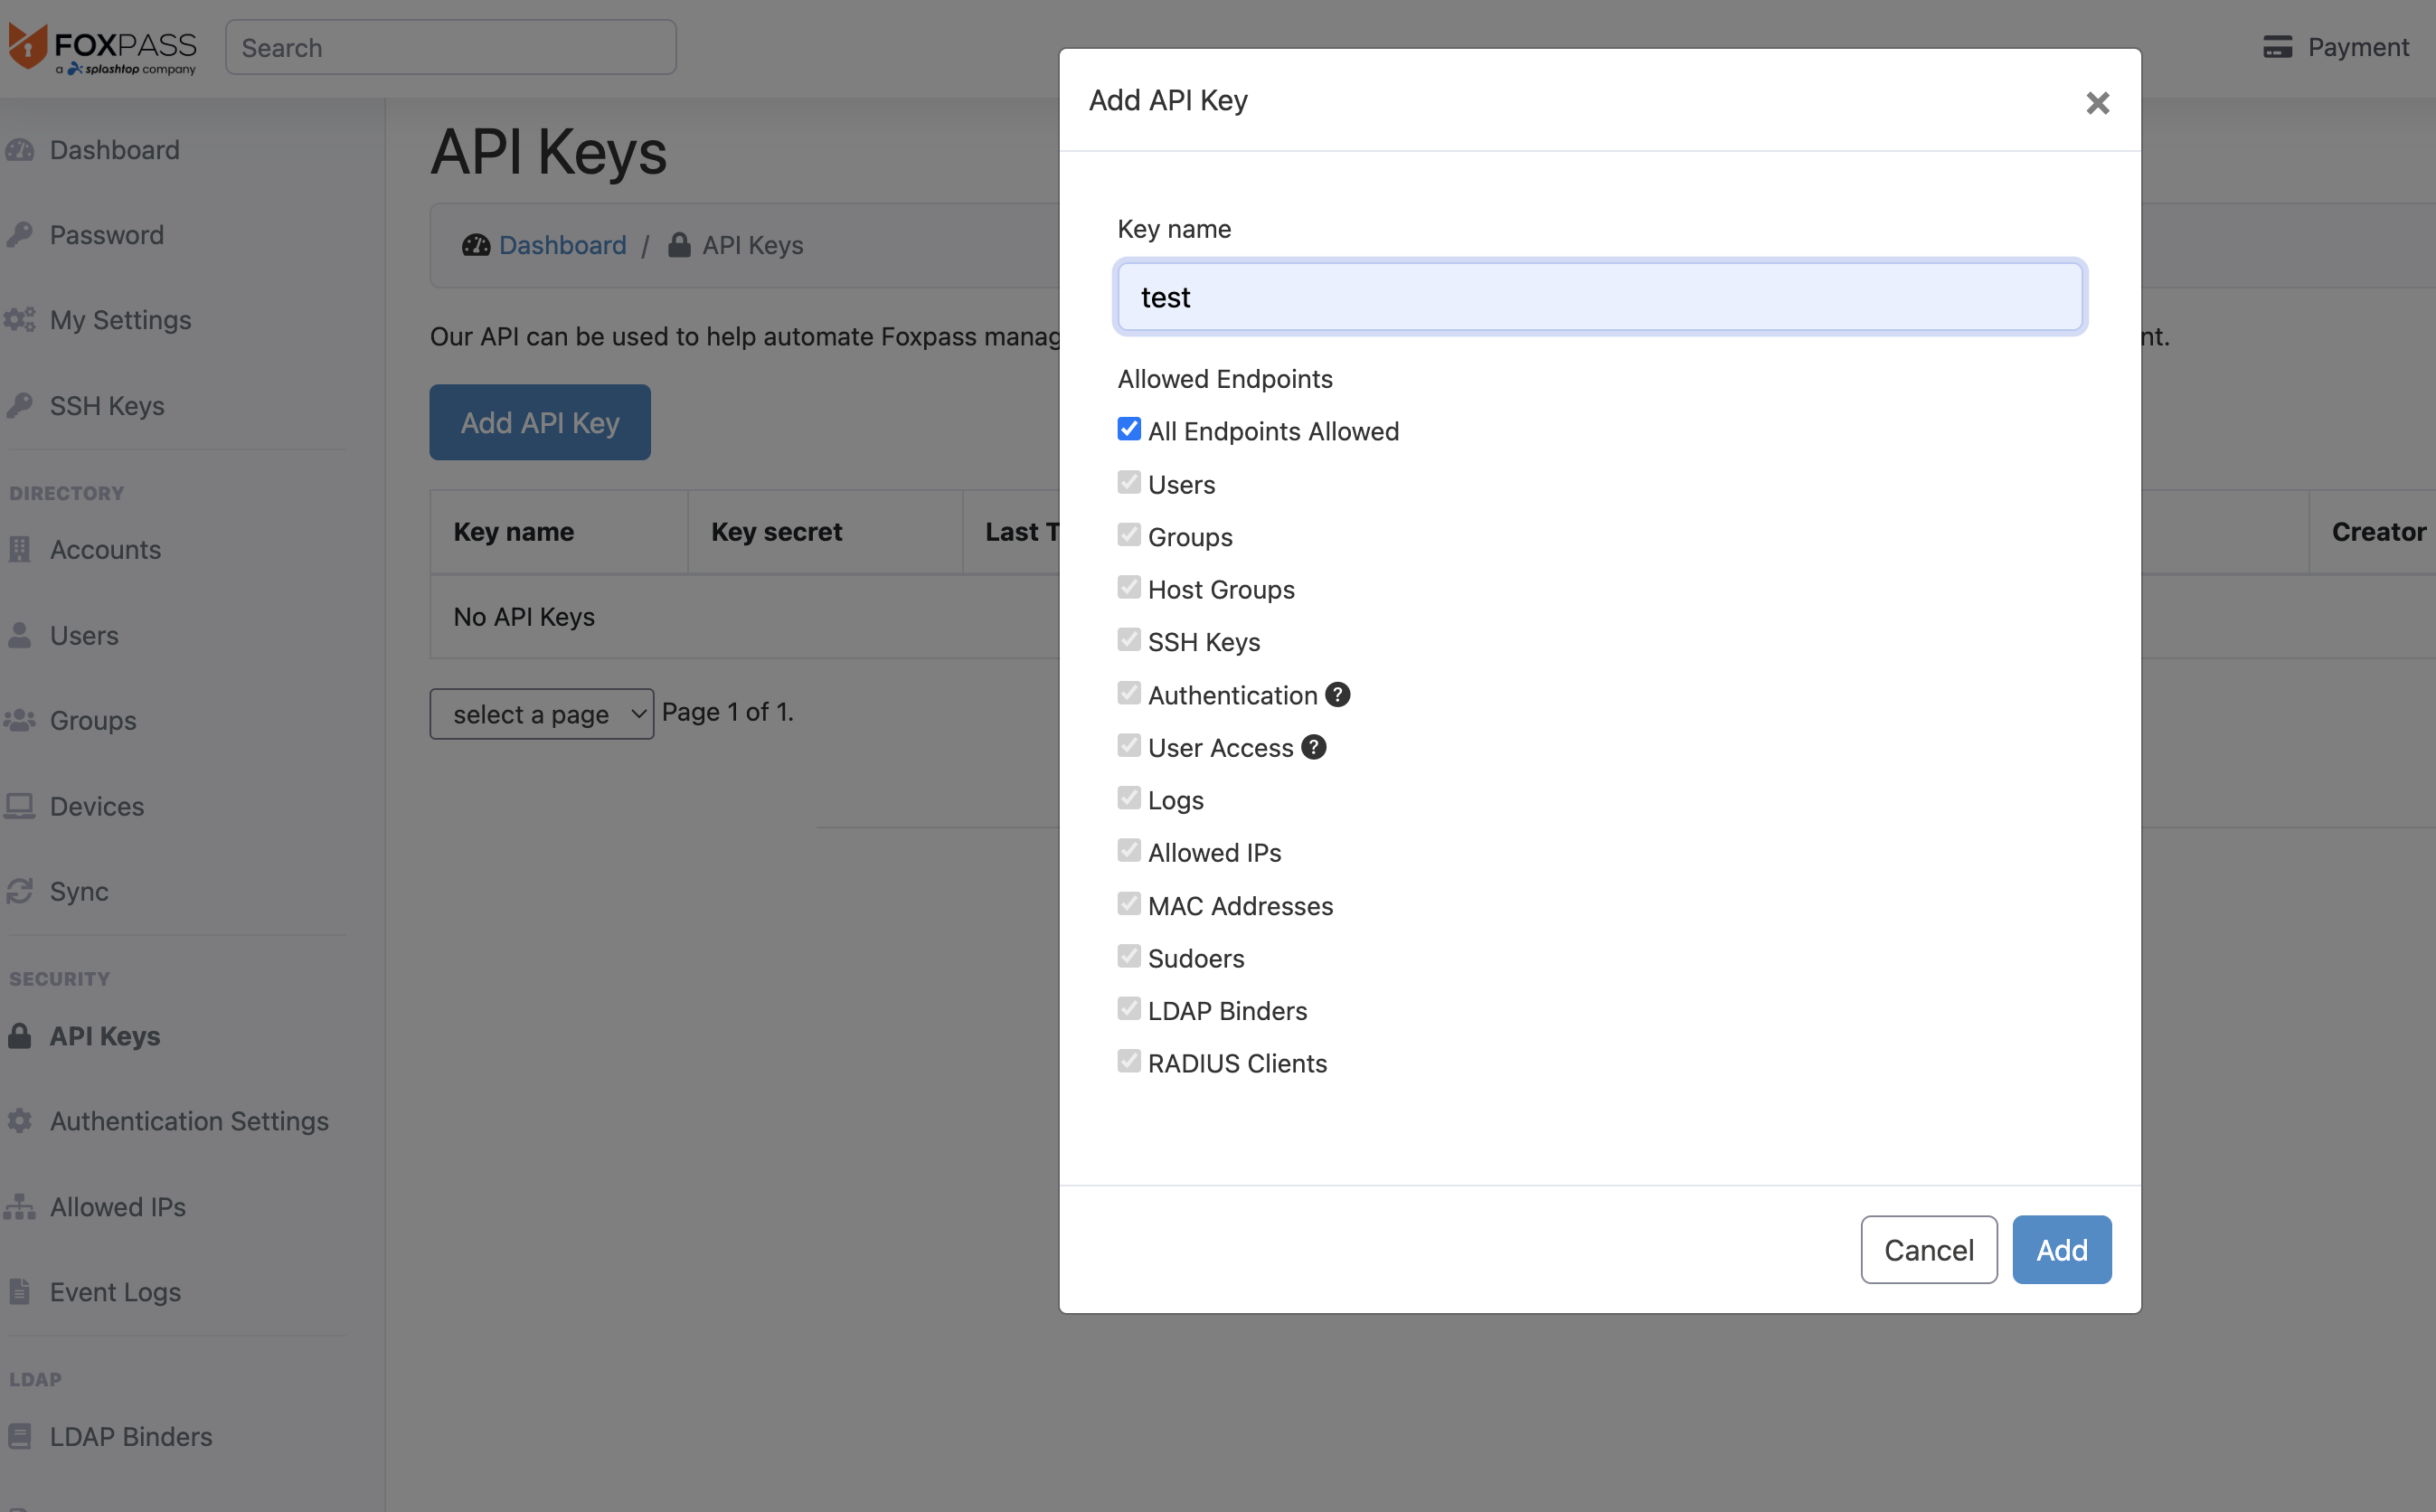
Task: Click the Add button to save API key
Action: (2062, 1249)
